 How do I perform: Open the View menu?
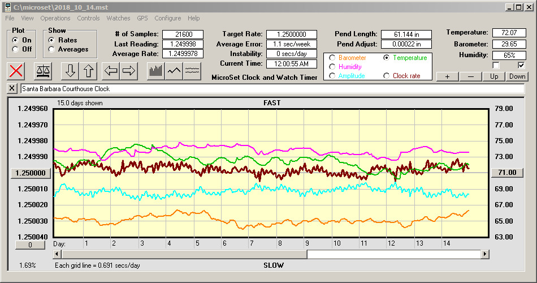point(27,18)
